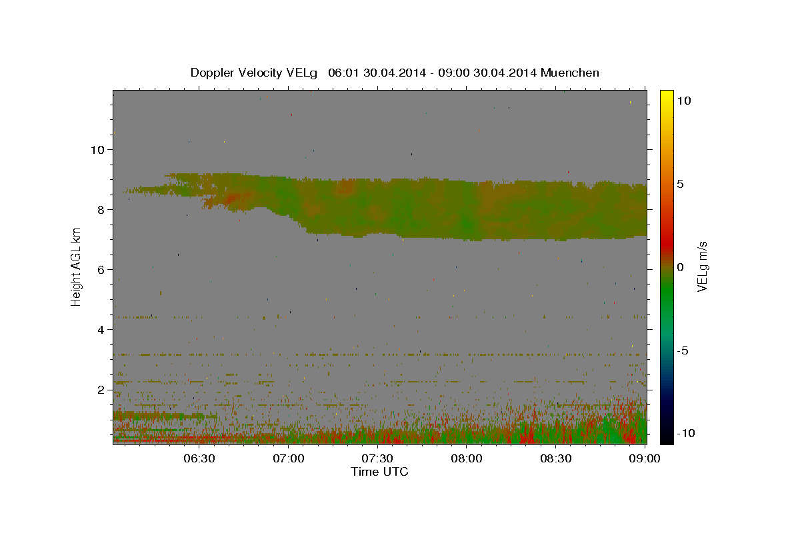
Task: Click the 'VELg m/s' colorbar label
Action: click(702, 265)
